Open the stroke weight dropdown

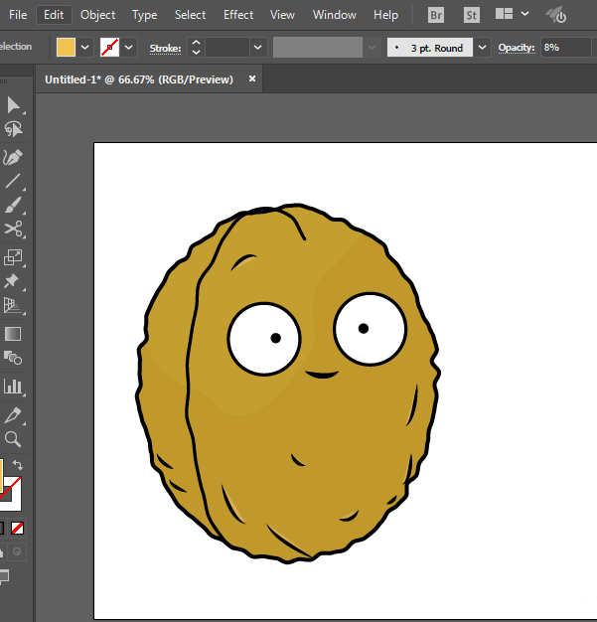258,48
